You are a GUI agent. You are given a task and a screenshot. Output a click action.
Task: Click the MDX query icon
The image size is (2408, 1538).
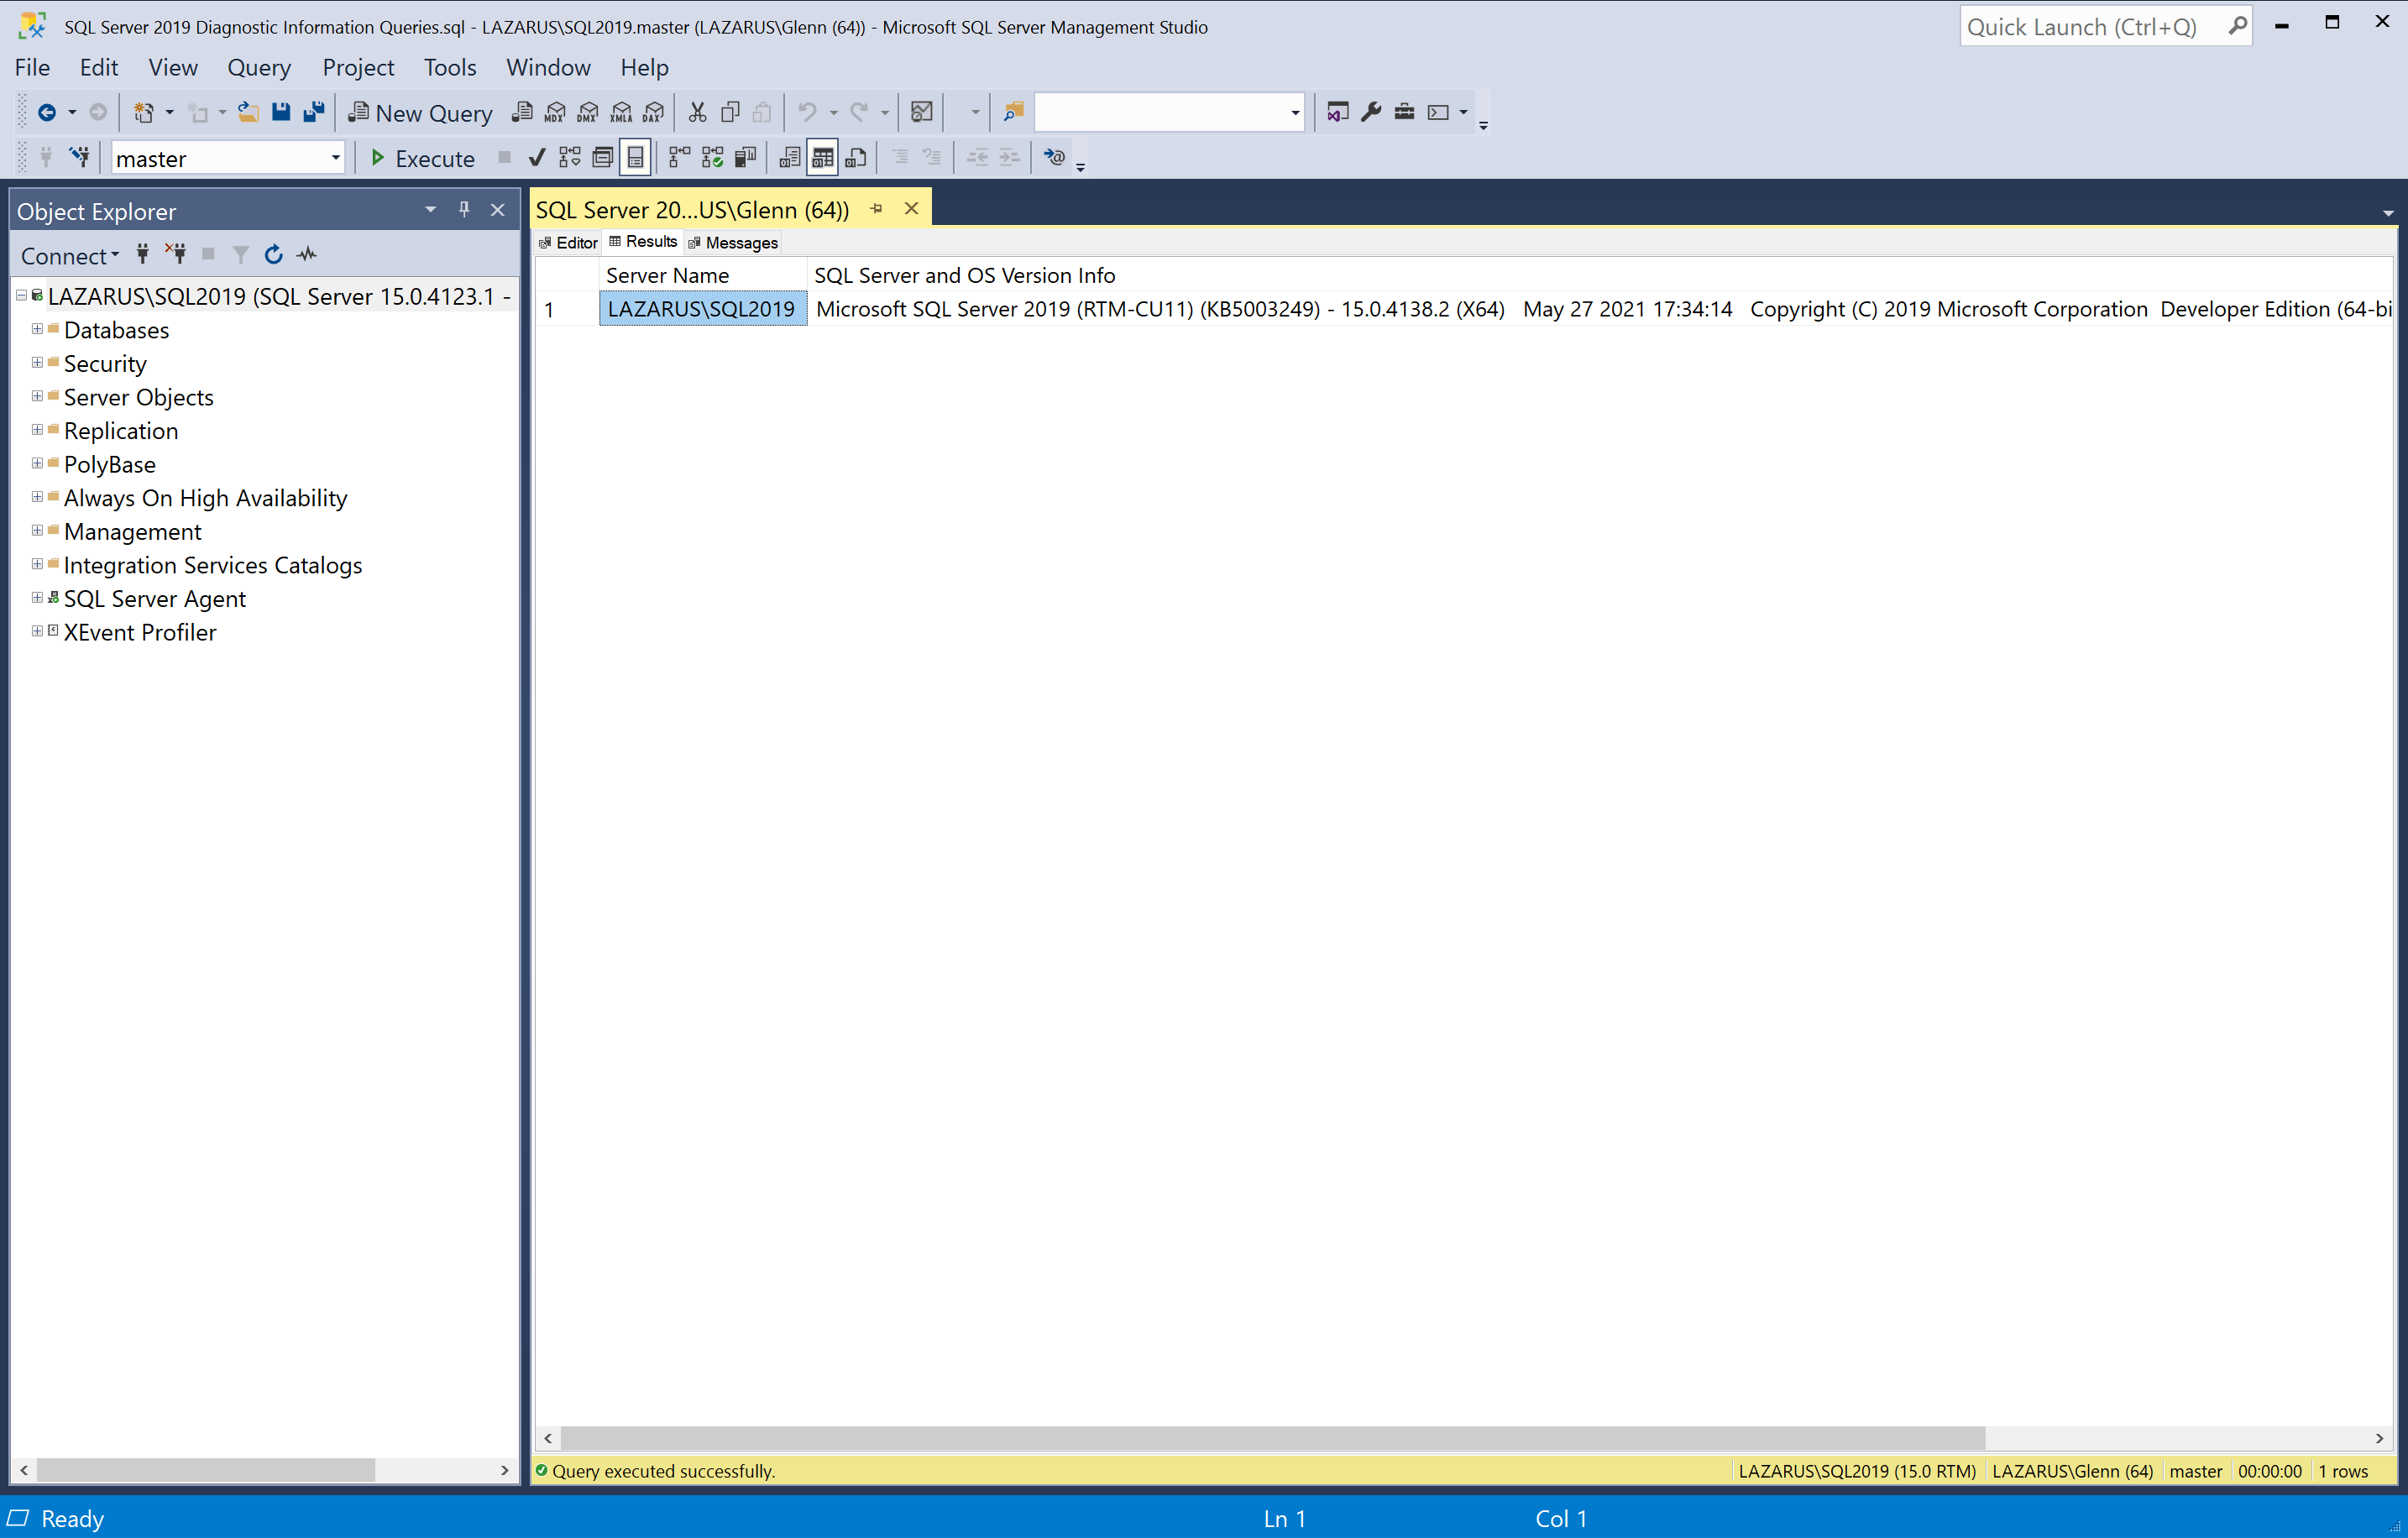point(555,112)
